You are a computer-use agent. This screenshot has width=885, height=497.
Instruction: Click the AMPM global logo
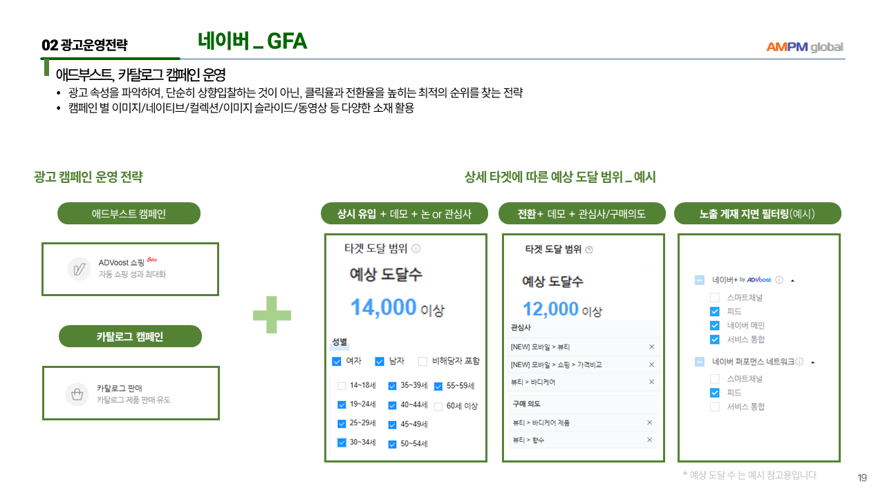[804, 47]
